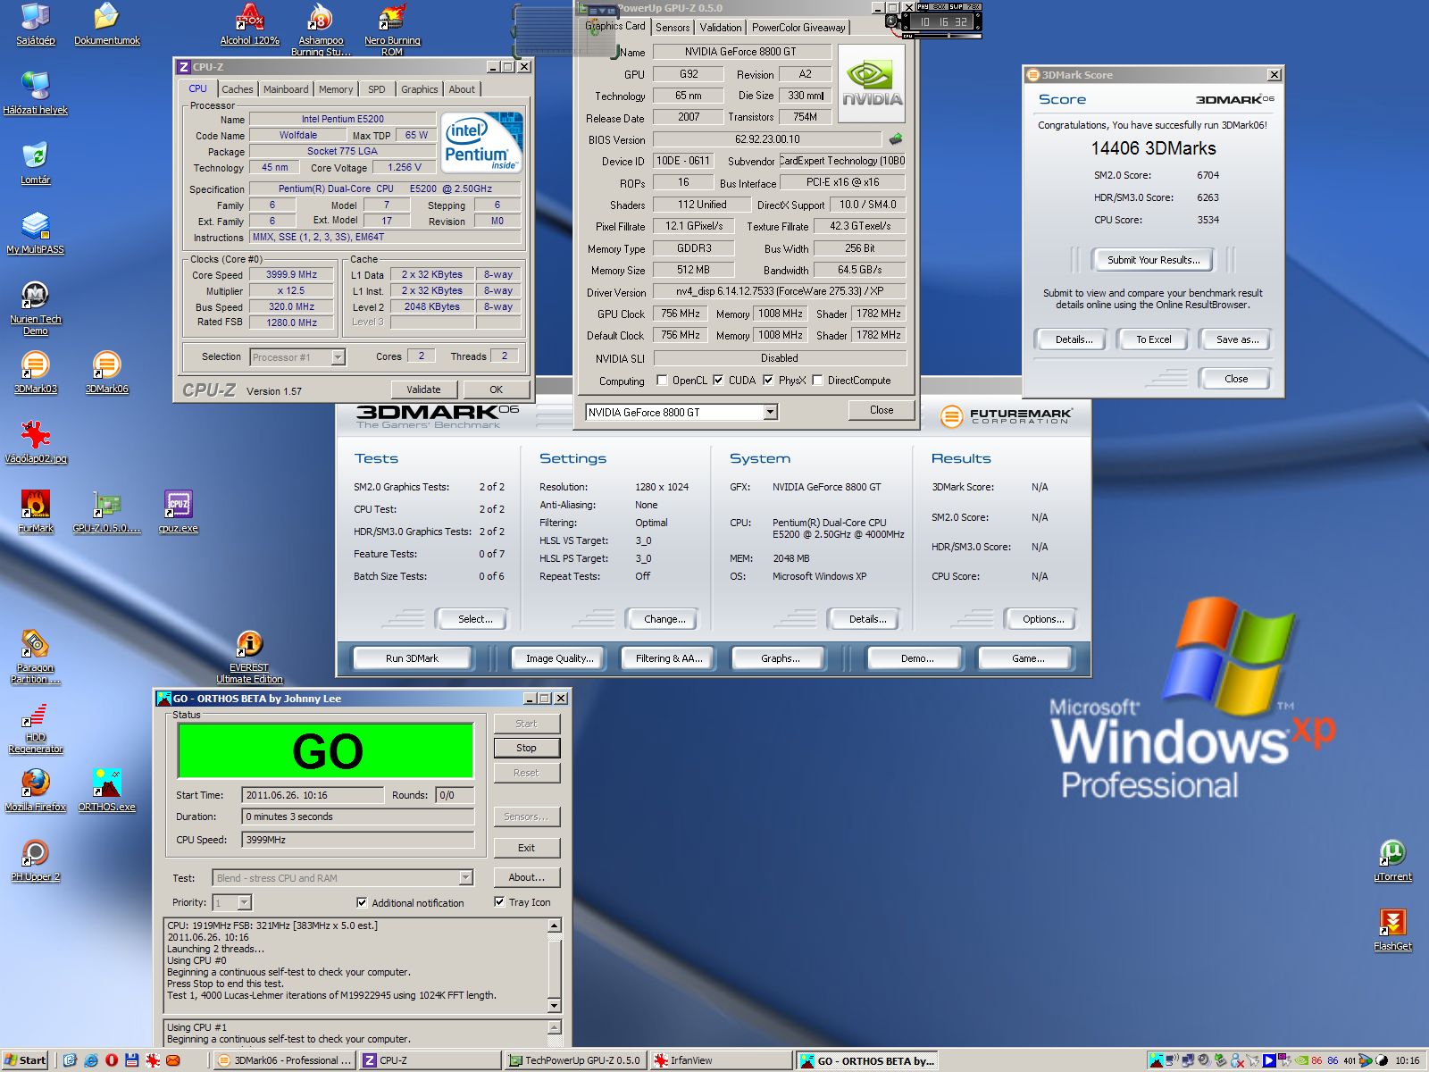Select the 3DMark03 desktop shortcut
This screenshot has height=1072, width=1429.
pos(36,373)
